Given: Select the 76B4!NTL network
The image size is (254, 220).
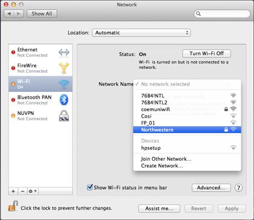Looking at the screenshot, I should click(x=187, y=95).
